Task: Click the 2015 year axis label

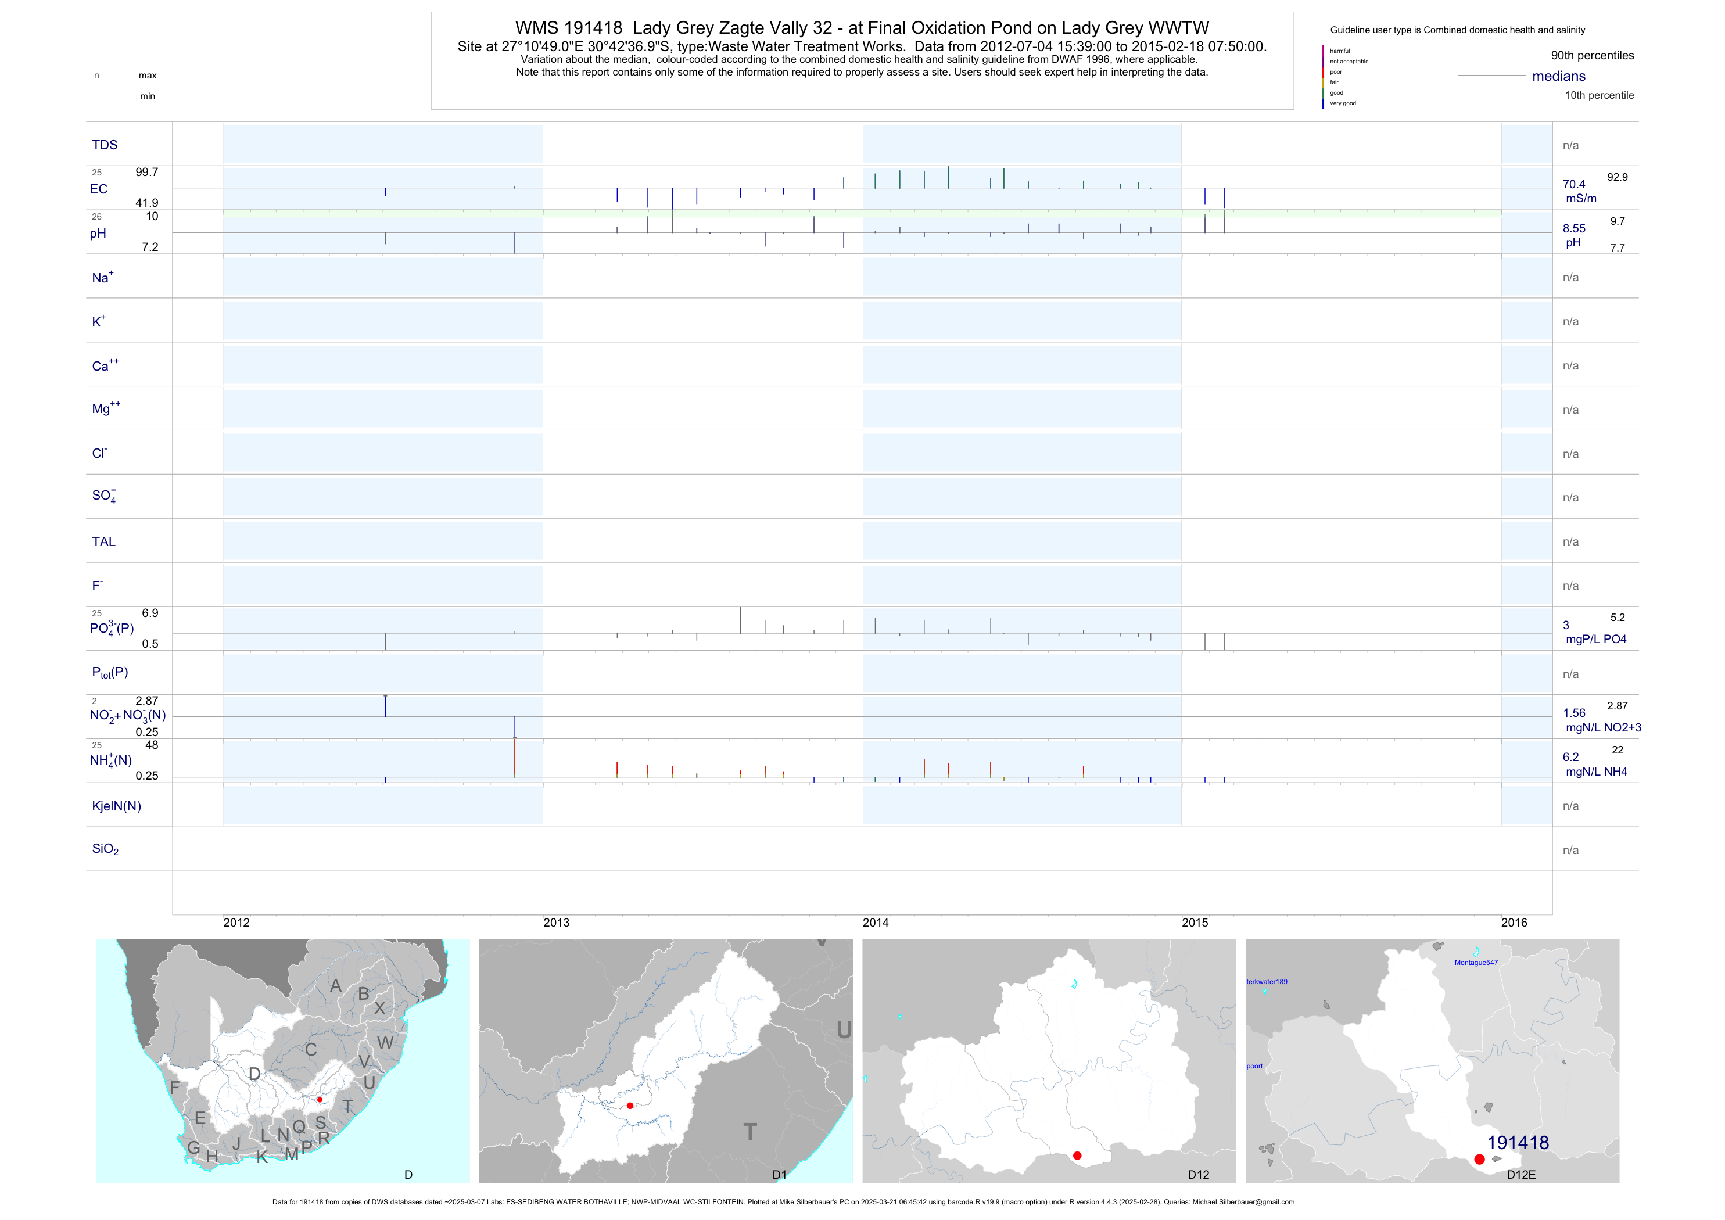Action: (x=1195, y=923)
